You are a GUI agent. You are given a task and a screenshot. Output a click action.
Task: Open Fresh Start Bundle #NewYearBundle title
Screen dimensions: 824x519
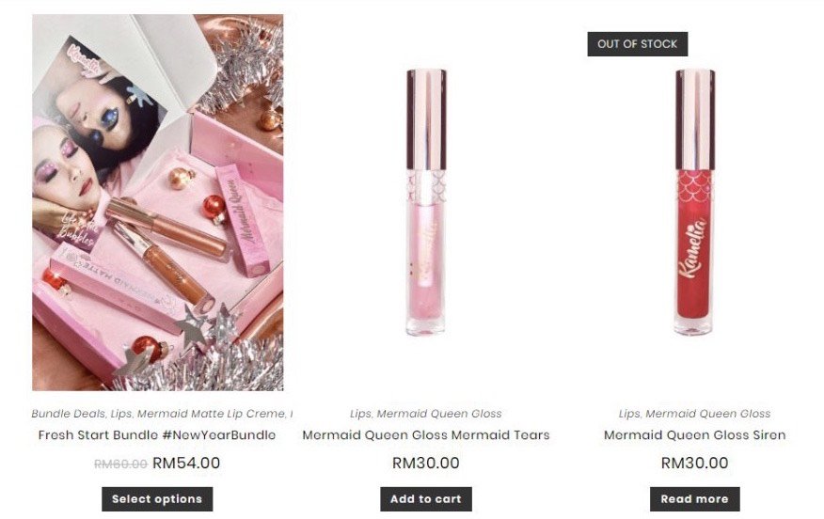point(157,435)
